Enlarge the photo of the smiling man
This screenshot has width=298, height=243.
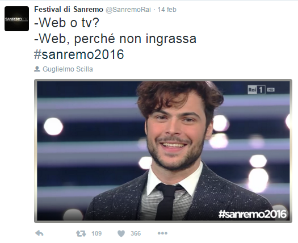[163, 151]
